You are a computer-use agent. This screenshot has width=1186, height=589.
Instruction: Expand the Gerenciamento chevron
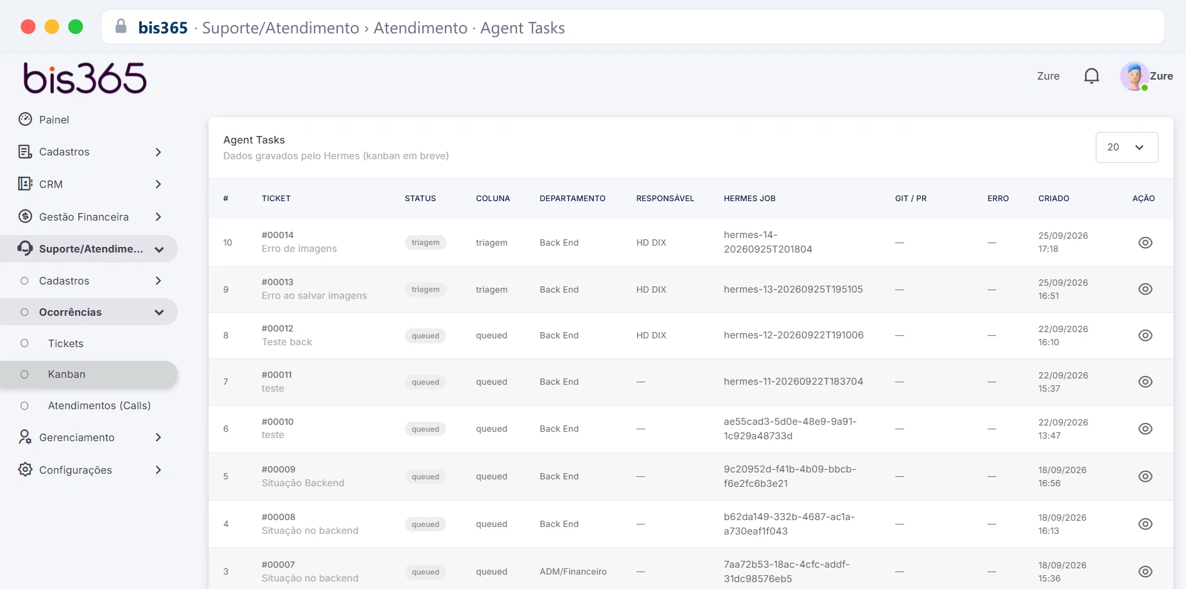[x=159, y=437]
